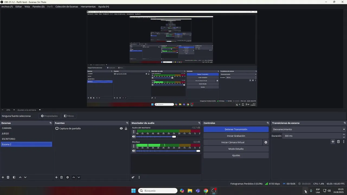The image size is (347, 195).
Task: Open advanced audio properties gears icon
Action: (x=133, y=177)
